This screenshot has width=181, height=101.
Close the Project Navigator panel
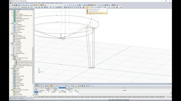pos(33,9)
